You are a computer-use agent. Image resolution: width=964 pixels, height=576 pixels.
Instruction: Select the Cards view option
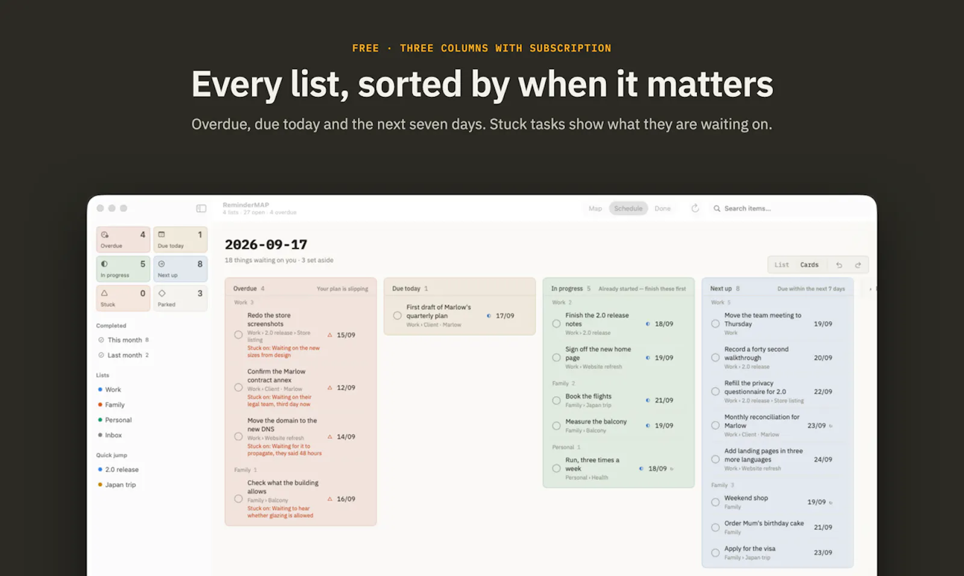pos(809,265)
